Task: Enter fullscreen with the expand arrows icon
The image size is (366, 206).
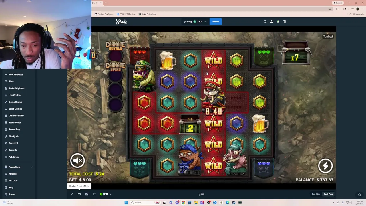Action: [x=72, y=194]
